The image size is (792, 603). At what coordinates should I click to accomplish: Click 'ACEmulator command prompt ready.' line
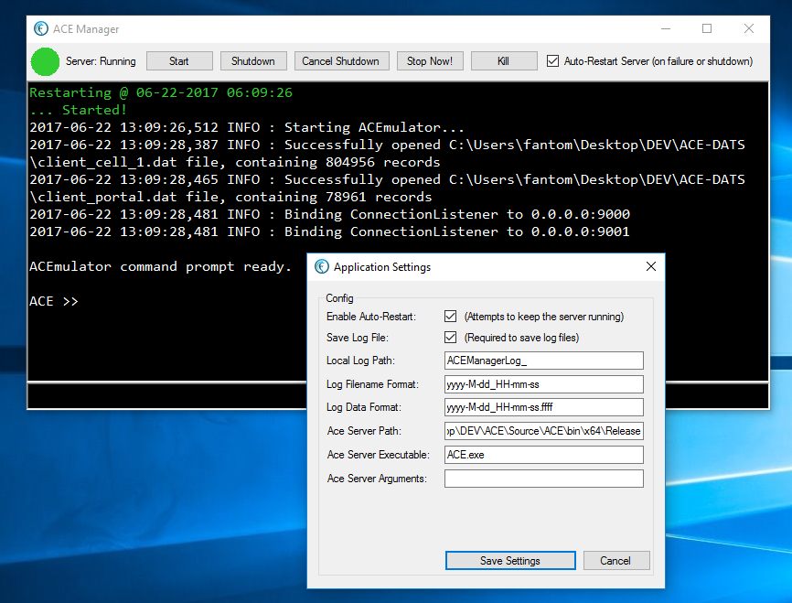point(161,266)
